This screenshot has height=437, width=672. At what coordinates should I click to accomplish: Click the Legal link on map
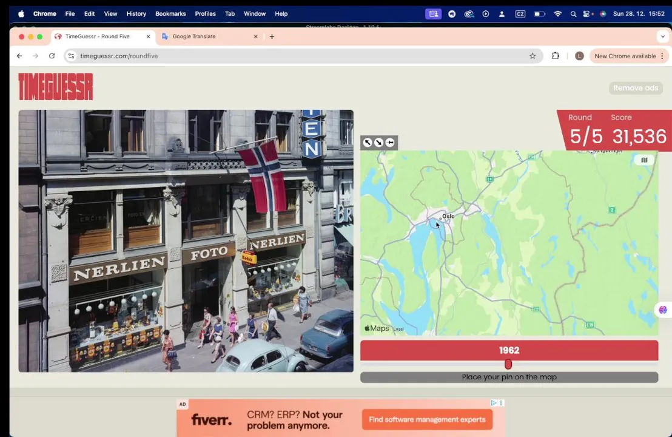398,329
